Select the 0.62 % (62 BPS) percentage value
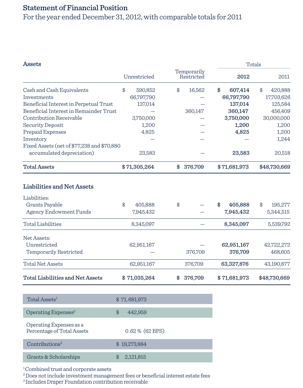Screen dimensions: 303x388 [145, 331]
